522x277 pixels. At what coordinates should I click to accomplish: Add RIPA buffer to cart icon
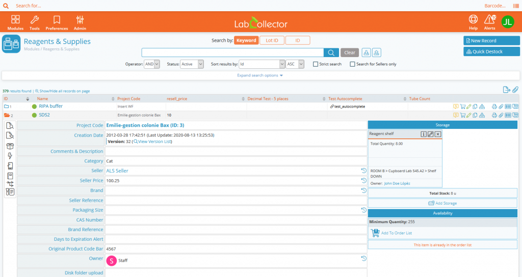coord(462,106)
